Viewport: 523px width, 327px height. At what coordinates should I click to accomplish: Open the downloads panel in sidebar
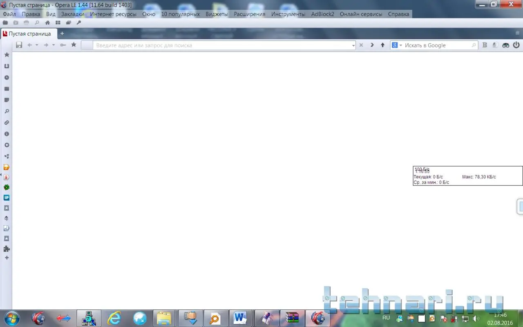click(x=7, y=66)
